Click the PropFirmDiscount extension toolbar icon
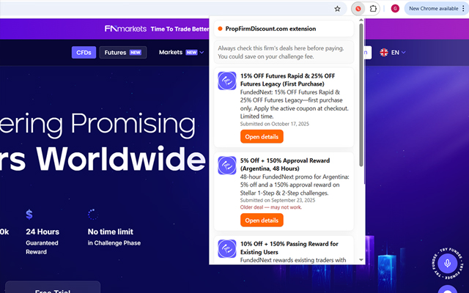This screenshot has width=469, height=293. [358, 9]
